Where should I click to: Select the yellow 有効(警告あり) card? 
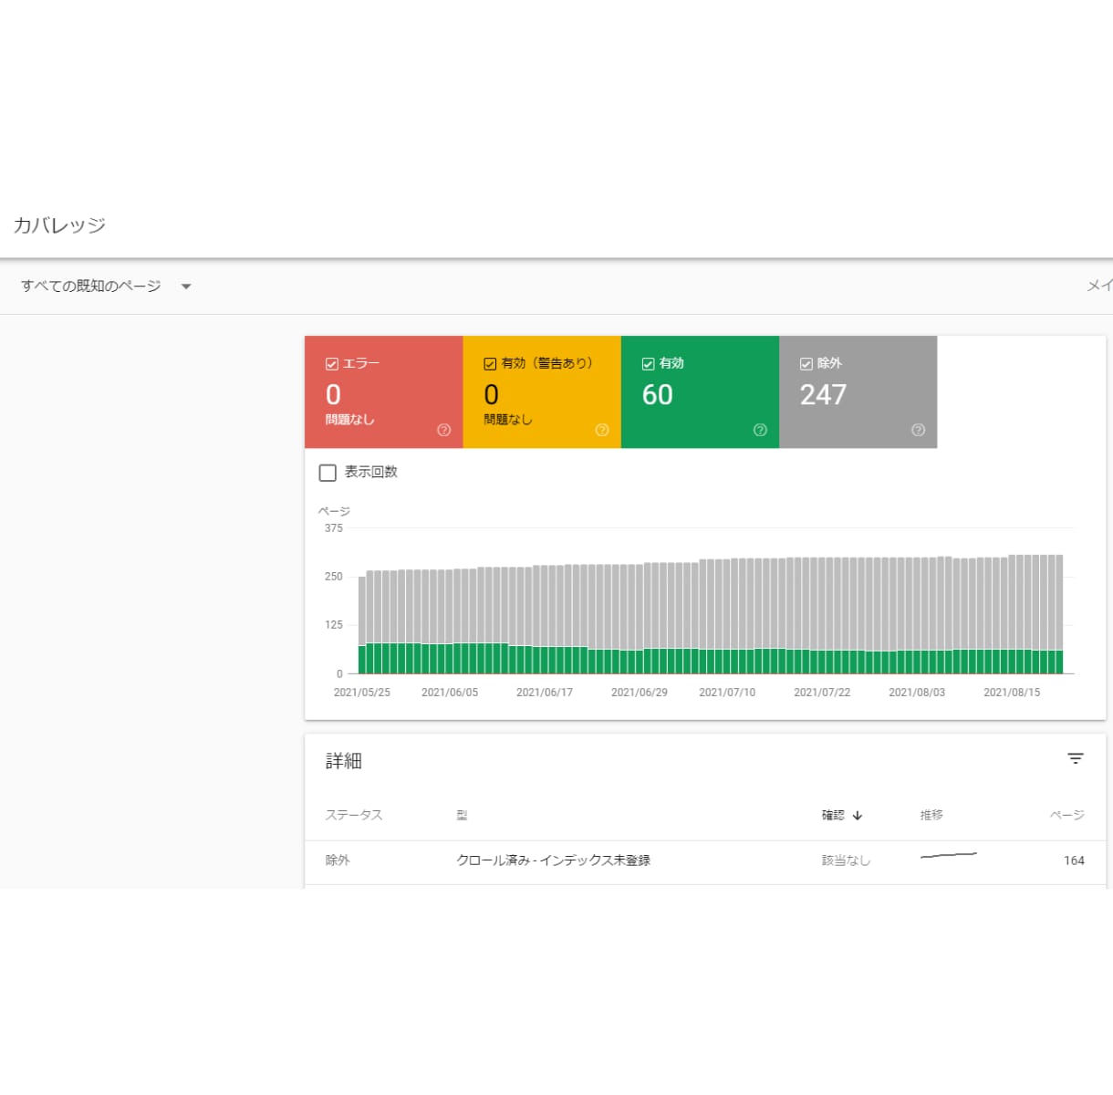[542, 392]
